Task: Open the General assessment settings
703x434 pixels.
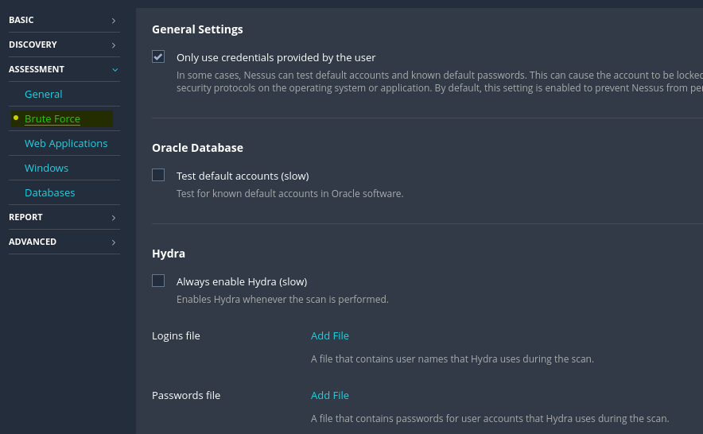Action: click(x=44, y=94)
